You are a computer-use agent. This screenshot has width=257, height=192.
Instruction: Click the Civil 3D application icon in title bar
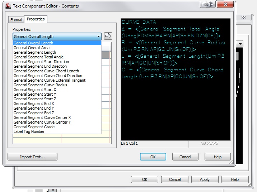click(x=8, y=6)
